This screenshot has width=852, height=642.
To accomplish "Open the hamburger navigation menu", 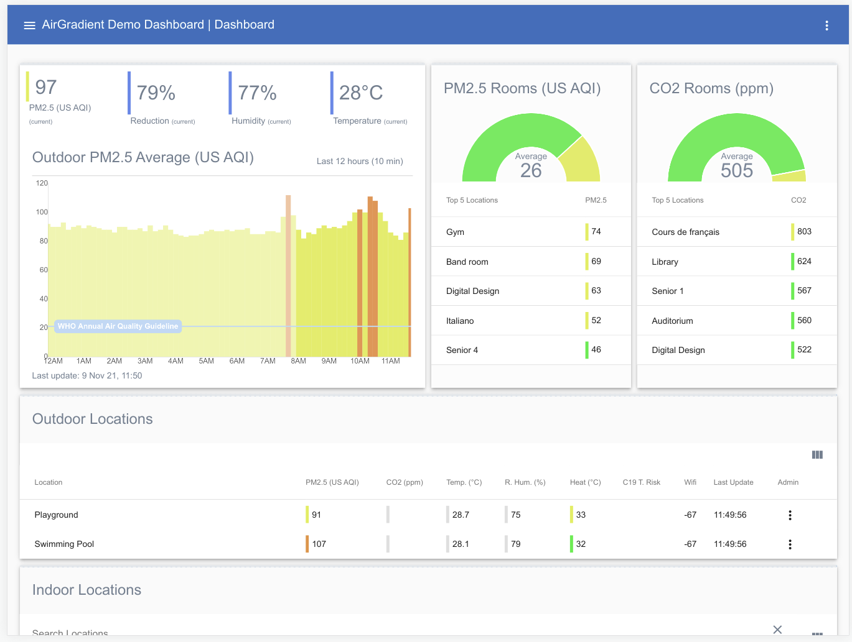I will (x=29, y=25).
